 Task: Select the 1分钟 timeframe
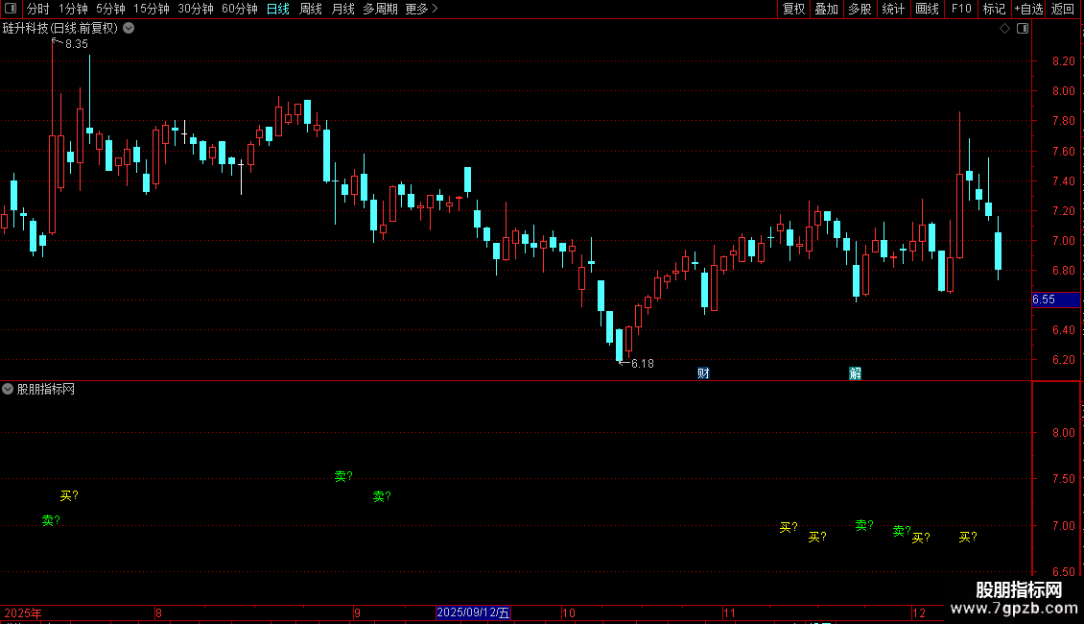tap(73, 9)
